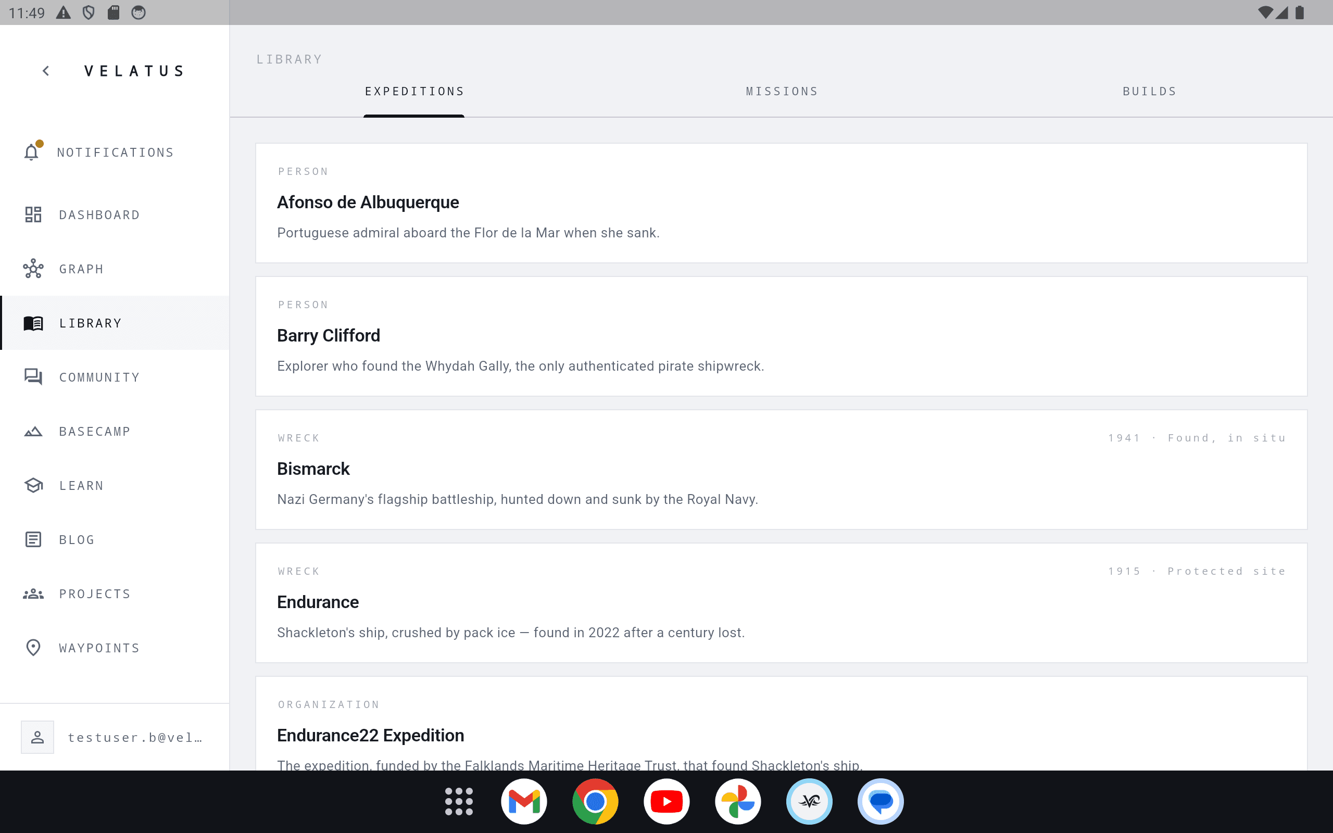Click the Basecamp mountain icon
Screen dimensions: 1333x833
click(33, 432)
